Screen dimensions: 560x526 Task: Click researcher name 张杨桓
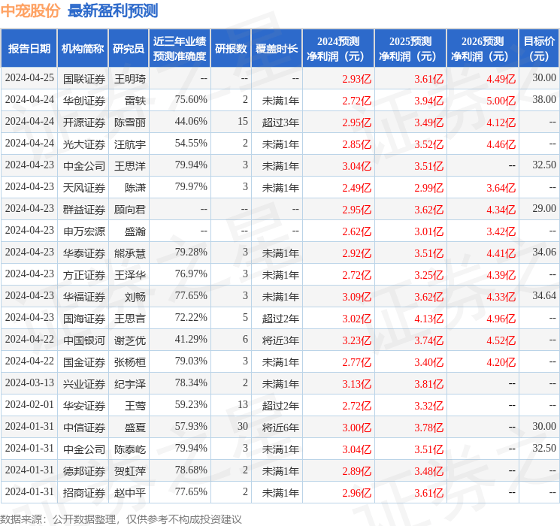pyautogui.click(x=130, y=362)
